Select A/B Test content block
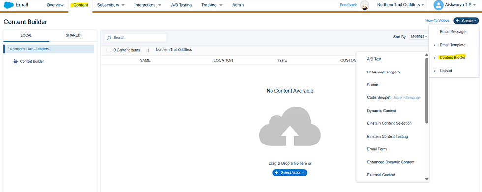This screenshot has width=482, height=192. [x=374, y=59]
